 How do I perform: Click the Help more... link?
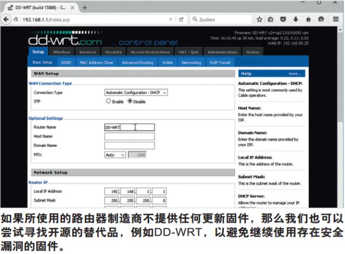pyautogui.click(x=295, y=73)
